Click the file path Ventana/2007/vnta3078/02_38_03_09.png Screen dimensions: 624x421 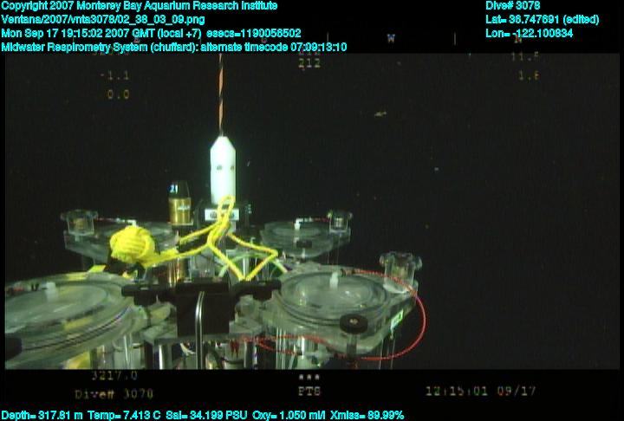point(103,20)
